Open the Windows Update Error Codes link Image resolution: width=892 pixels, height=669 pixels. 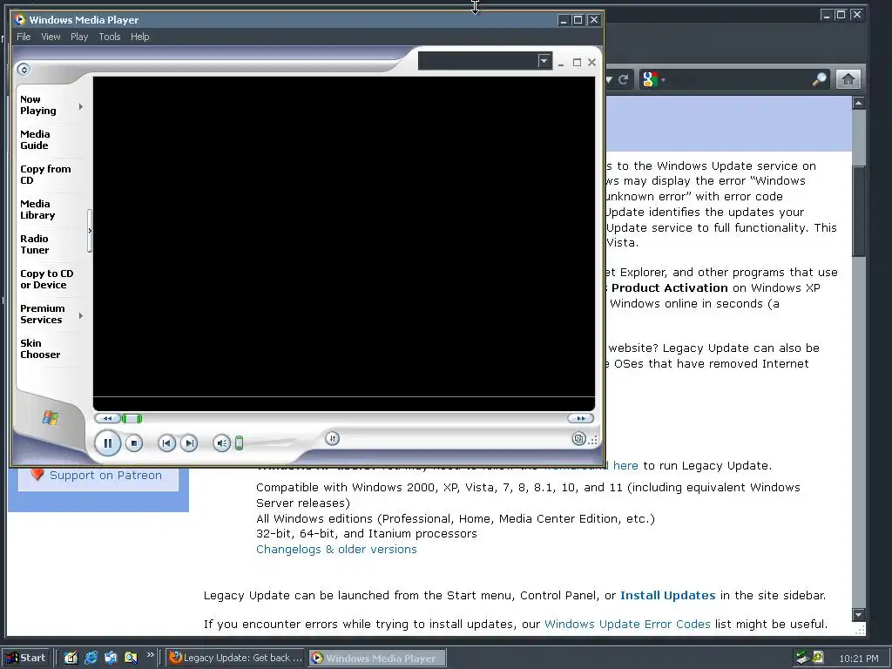627,624
